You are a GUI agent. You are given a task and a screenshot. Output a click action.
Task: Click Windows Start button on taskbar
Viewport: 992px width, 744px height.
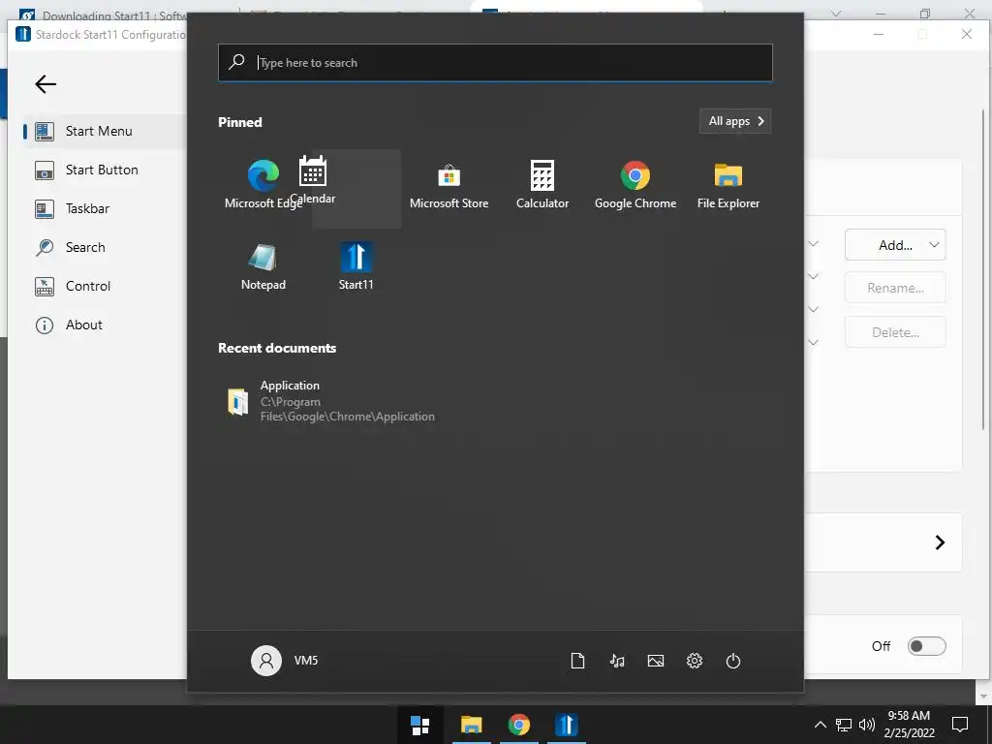pyautogui.click(x=420, y=725)
